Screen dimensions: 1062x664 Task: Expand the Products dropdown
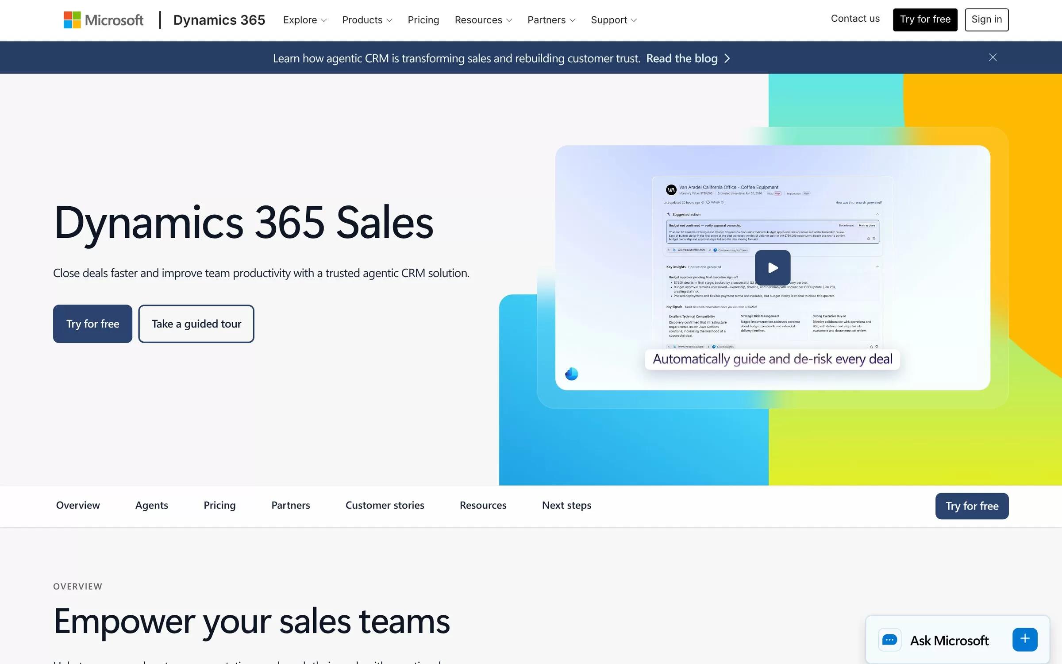(367, 20)
